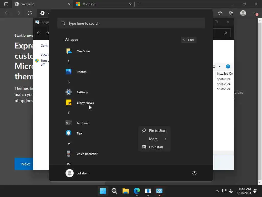This screenshot has height=197, width=262.
Task: Go back in the Programs window
Action: [39, 33]
